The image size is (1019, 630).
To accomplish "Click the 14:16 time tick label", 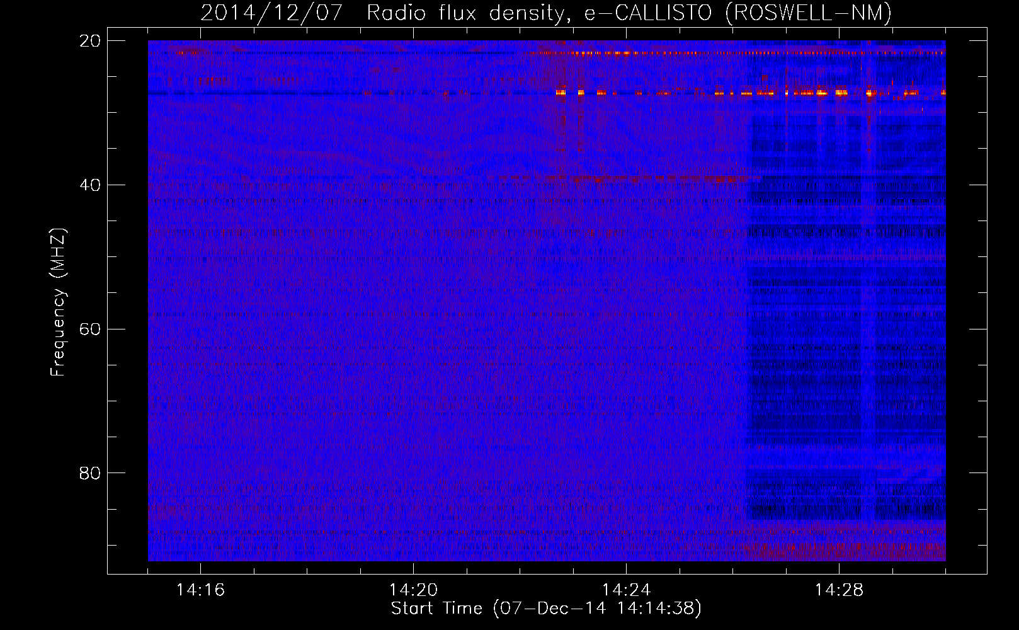I will click(x=200, y=590).
